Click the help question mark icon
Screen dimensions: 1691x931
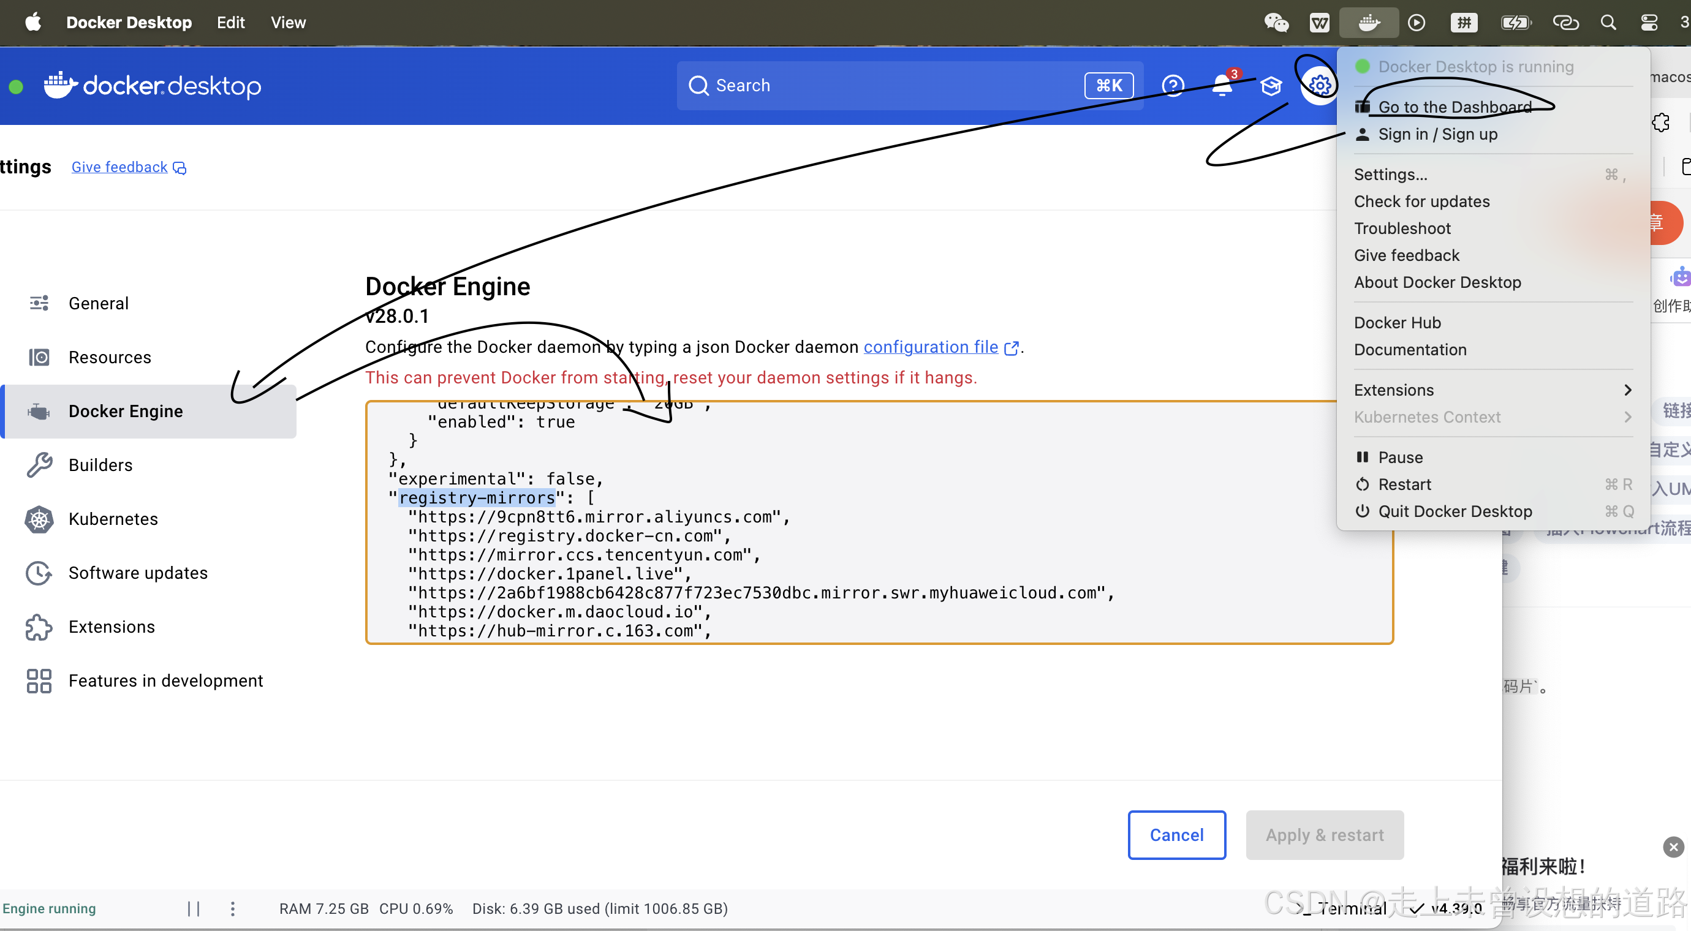point(1173,86)
